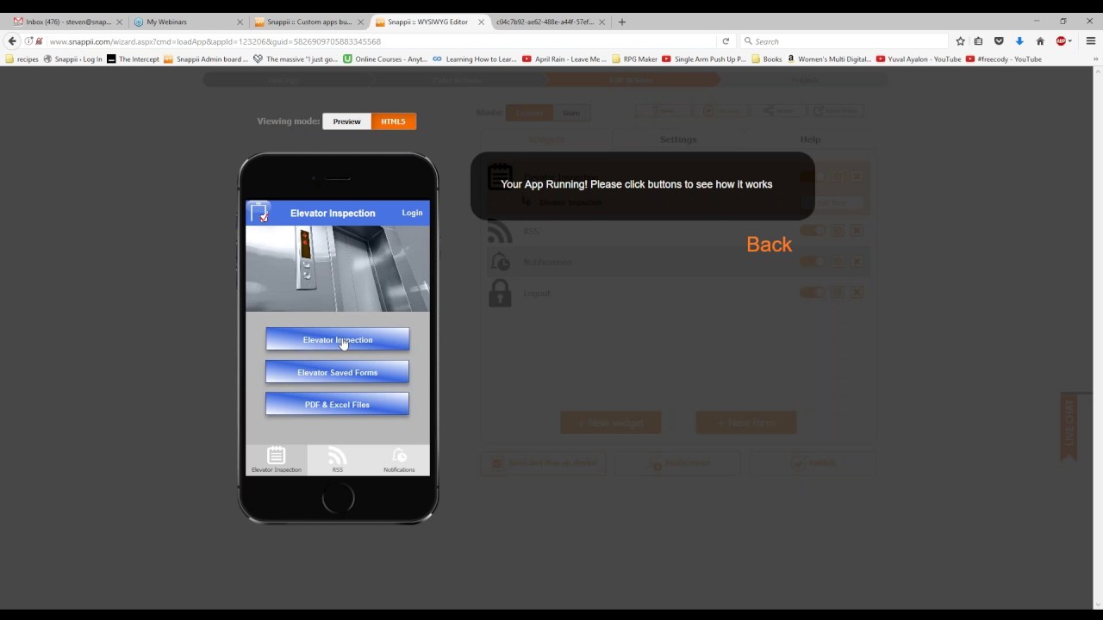
Task: Open the Online Courses bookmark
Action: point(385,59)
